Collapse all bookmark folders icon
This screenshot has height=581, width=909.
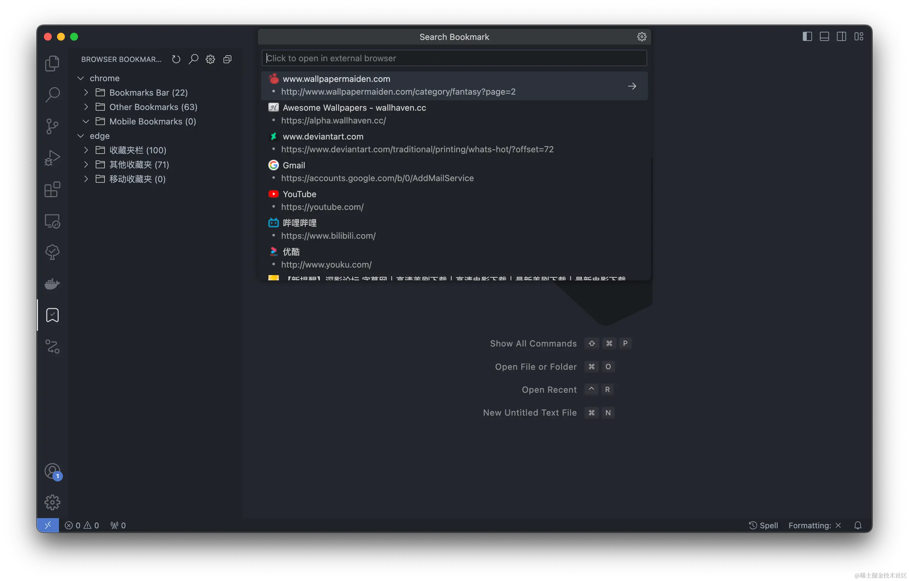pyautogui.click(x=227, y=59)
